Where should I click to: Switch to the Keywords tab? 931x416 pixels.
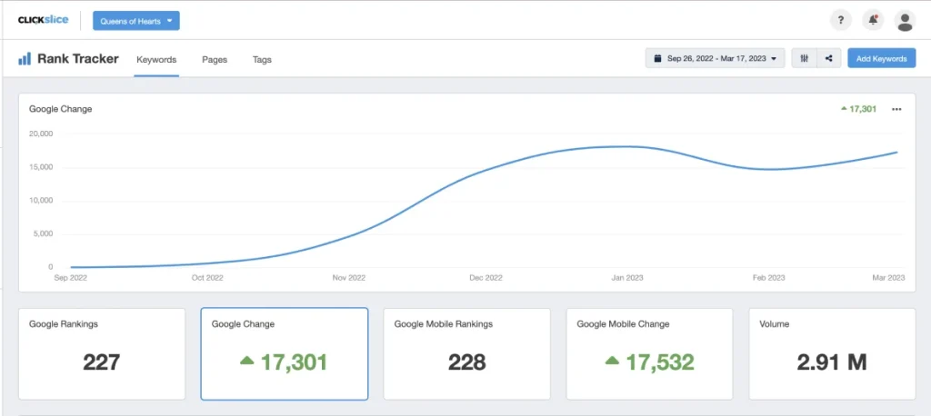pos(156,60)
